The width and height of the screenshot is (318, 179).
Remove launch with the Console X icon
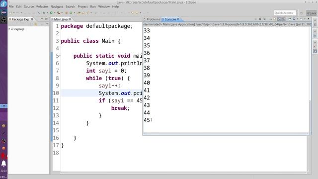click(260, 19)
